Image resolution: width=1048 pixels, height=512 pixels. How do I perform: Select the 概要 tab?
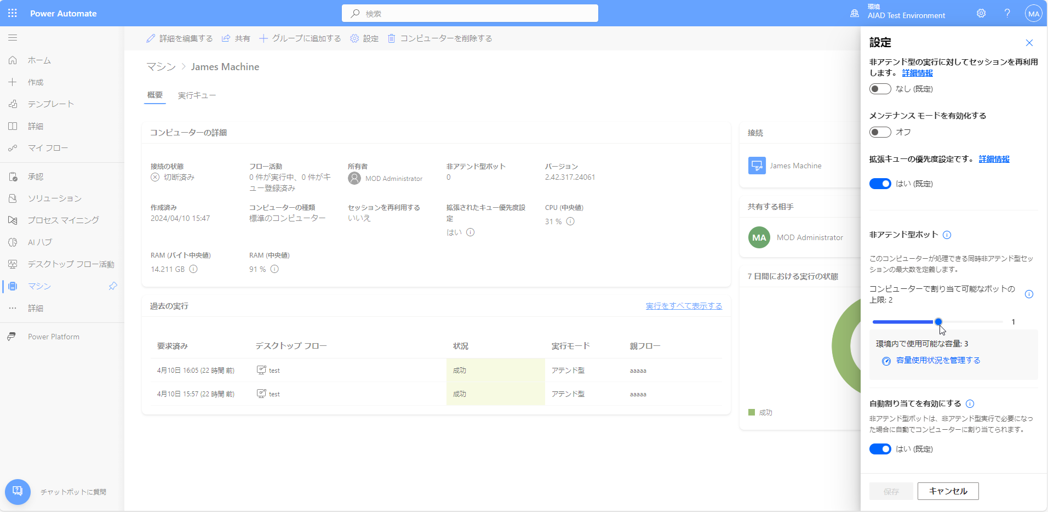155,95
